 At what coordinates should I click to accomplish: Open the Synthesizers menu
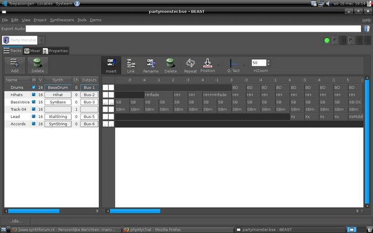click(62, 20)
